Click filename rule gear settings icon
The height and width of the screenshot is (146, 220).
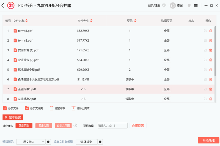tap(100, 142)
